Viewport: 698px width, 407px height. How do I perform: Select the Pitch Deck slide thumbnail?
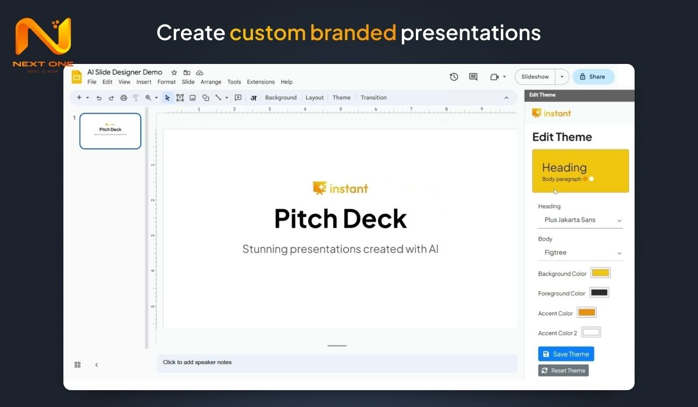(111, 131)
